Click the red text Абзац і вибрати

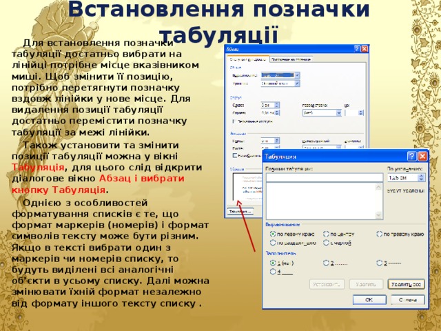(x=141, y=179)
